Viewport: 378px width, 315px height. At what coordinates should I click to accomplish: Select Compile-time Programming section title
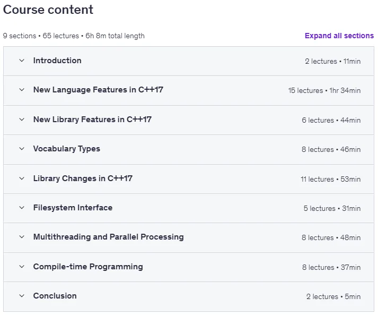pyautogui.click(x=88, y=267)
